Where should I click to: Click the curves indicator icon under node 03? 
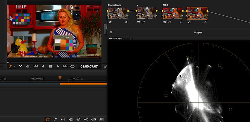point(181,22)
